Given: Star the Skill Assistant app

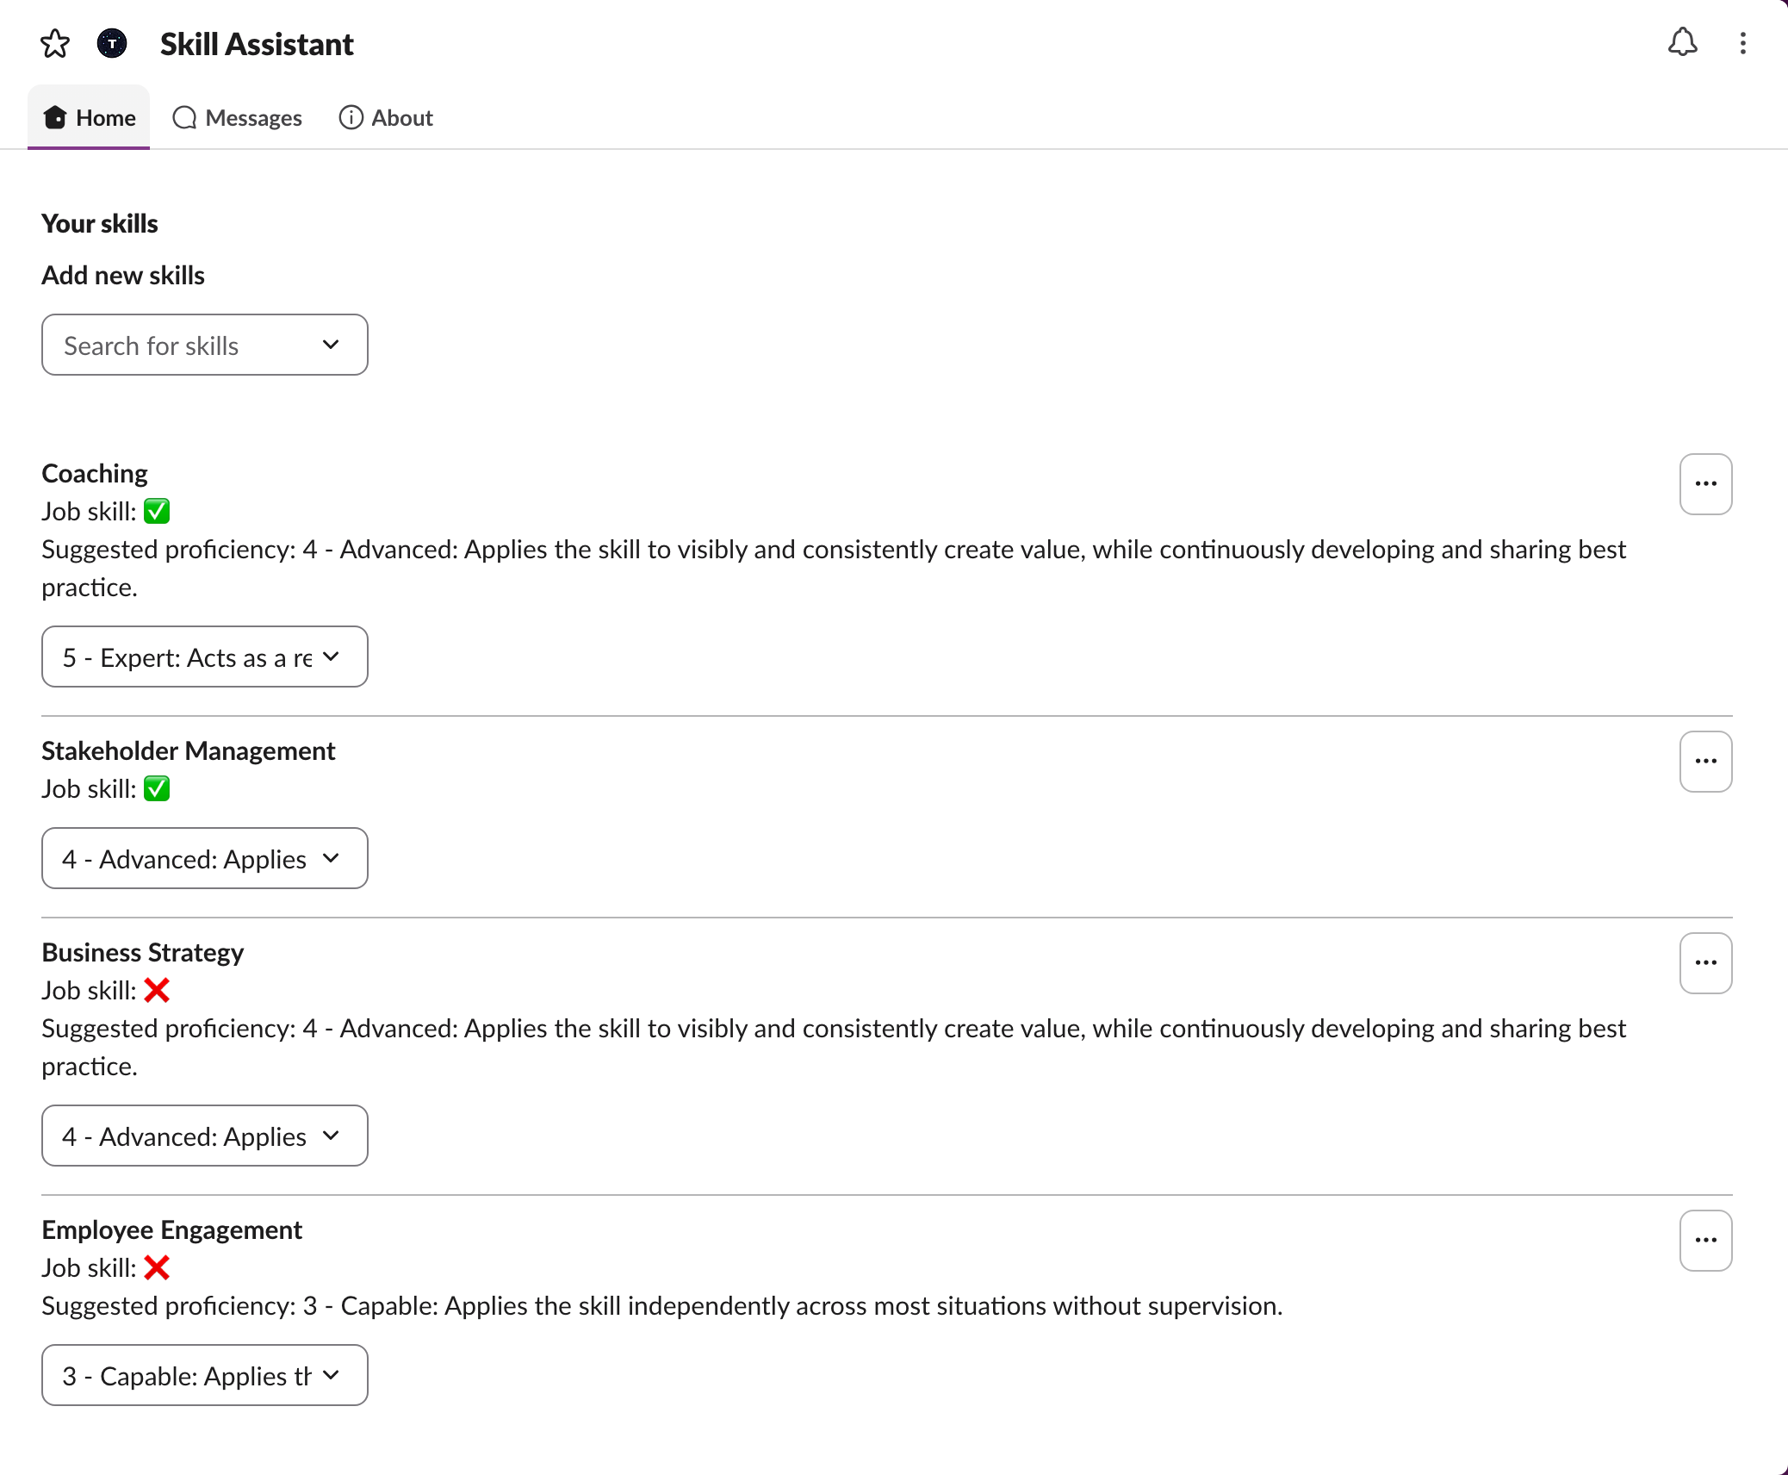Looking at the screenshot, I should 55,43.
